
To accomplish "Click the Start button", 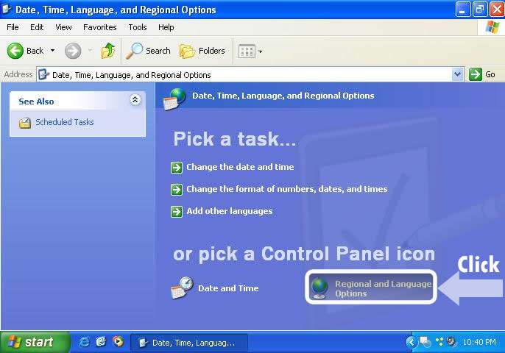I will [35, 342].
